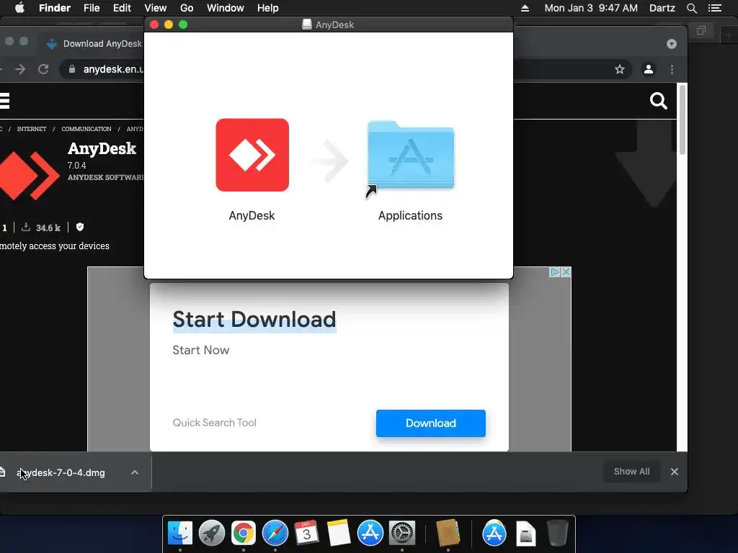Click the AdChoices triangle icon

pyautogui.click(x=556, y=271)
